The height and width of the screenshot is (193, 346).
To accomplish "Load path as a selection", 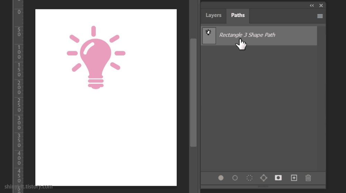I will (249, 178).
